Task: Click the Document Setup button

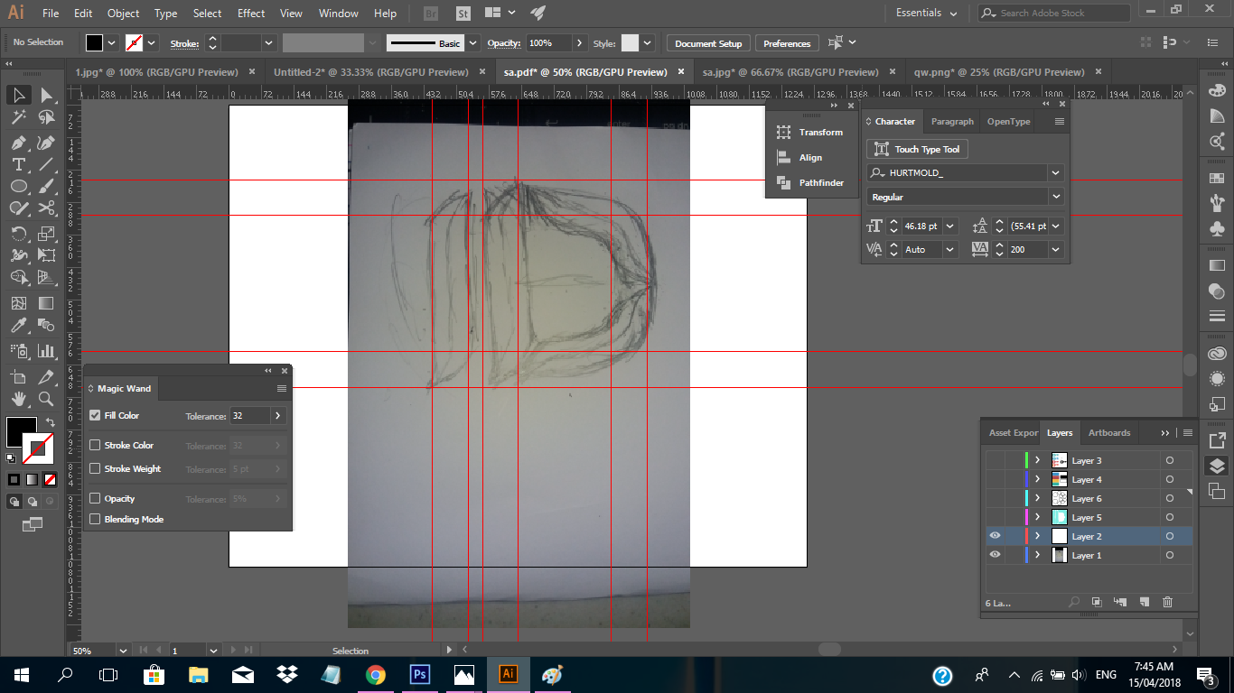Action: click(707, 43)
